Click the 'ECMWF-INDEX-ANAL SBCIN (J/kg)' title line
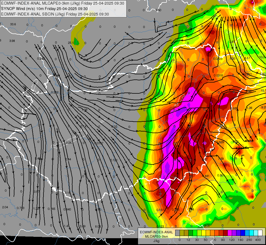The image size is (266, 245). (x=33, y=14)
